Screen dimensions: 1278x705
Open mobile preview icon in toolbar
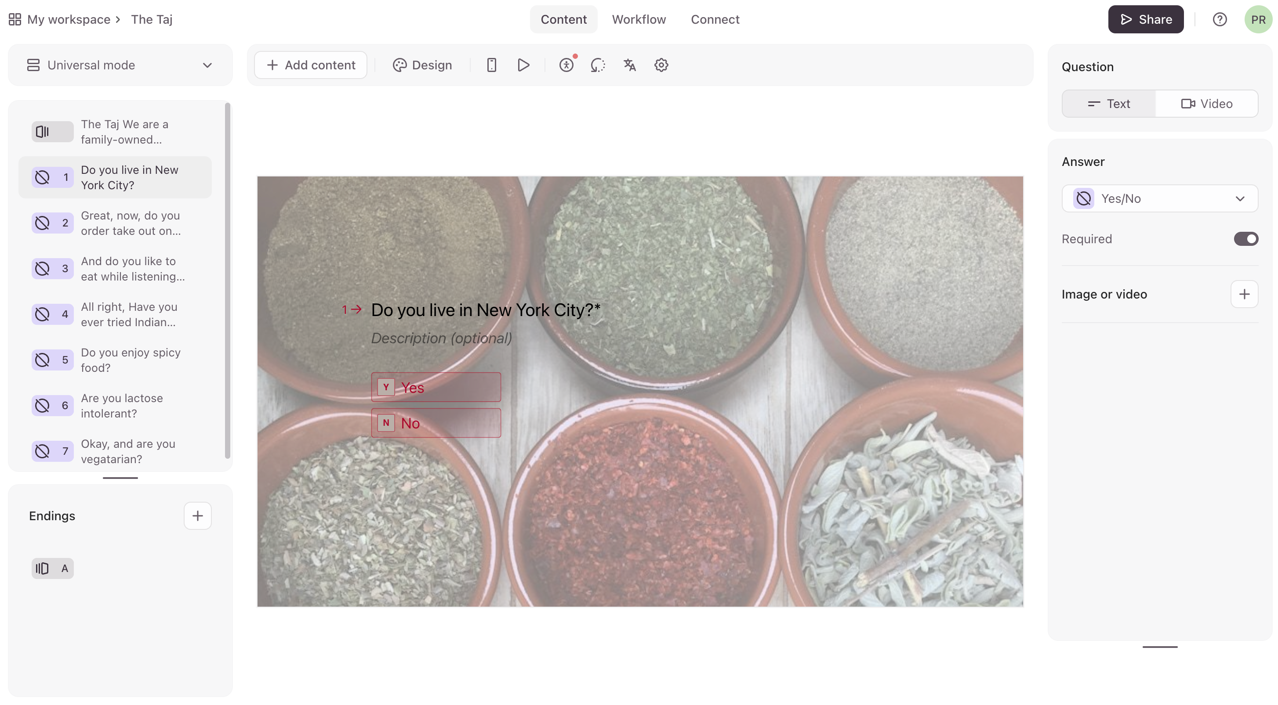point(492,65)
